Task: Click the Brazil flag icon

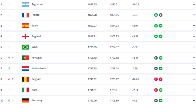Action: click(x=25, y=47)
